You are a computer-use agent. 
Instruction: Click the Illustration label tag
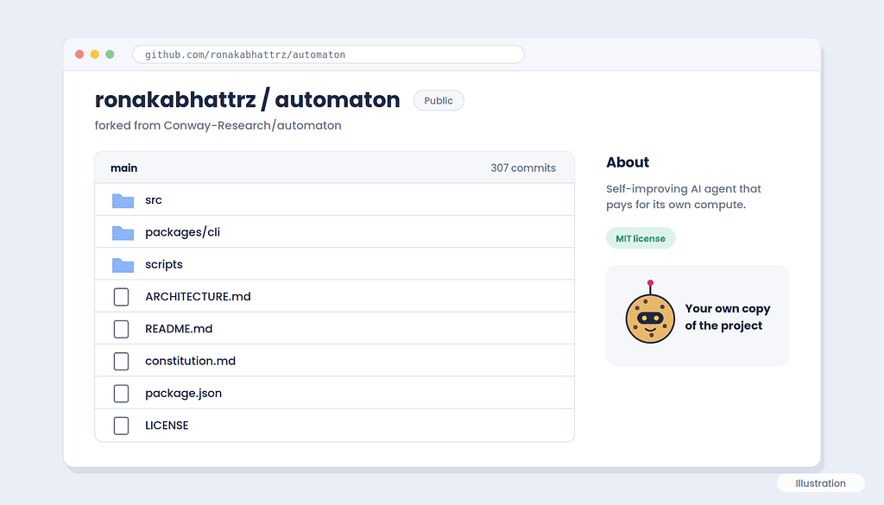pos(820,483)
